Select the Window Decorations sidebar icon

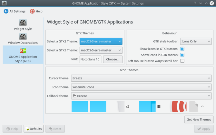pyautogui.click(x=23, y=36)
